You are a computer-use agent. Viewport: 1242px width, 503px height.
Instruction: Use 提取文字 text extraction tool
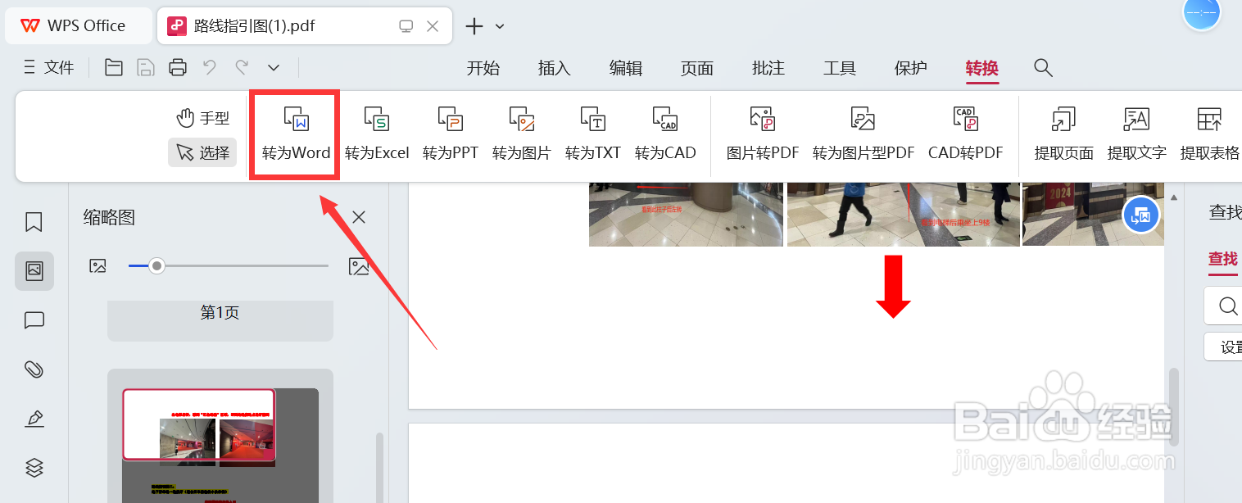click(1136, 135)
